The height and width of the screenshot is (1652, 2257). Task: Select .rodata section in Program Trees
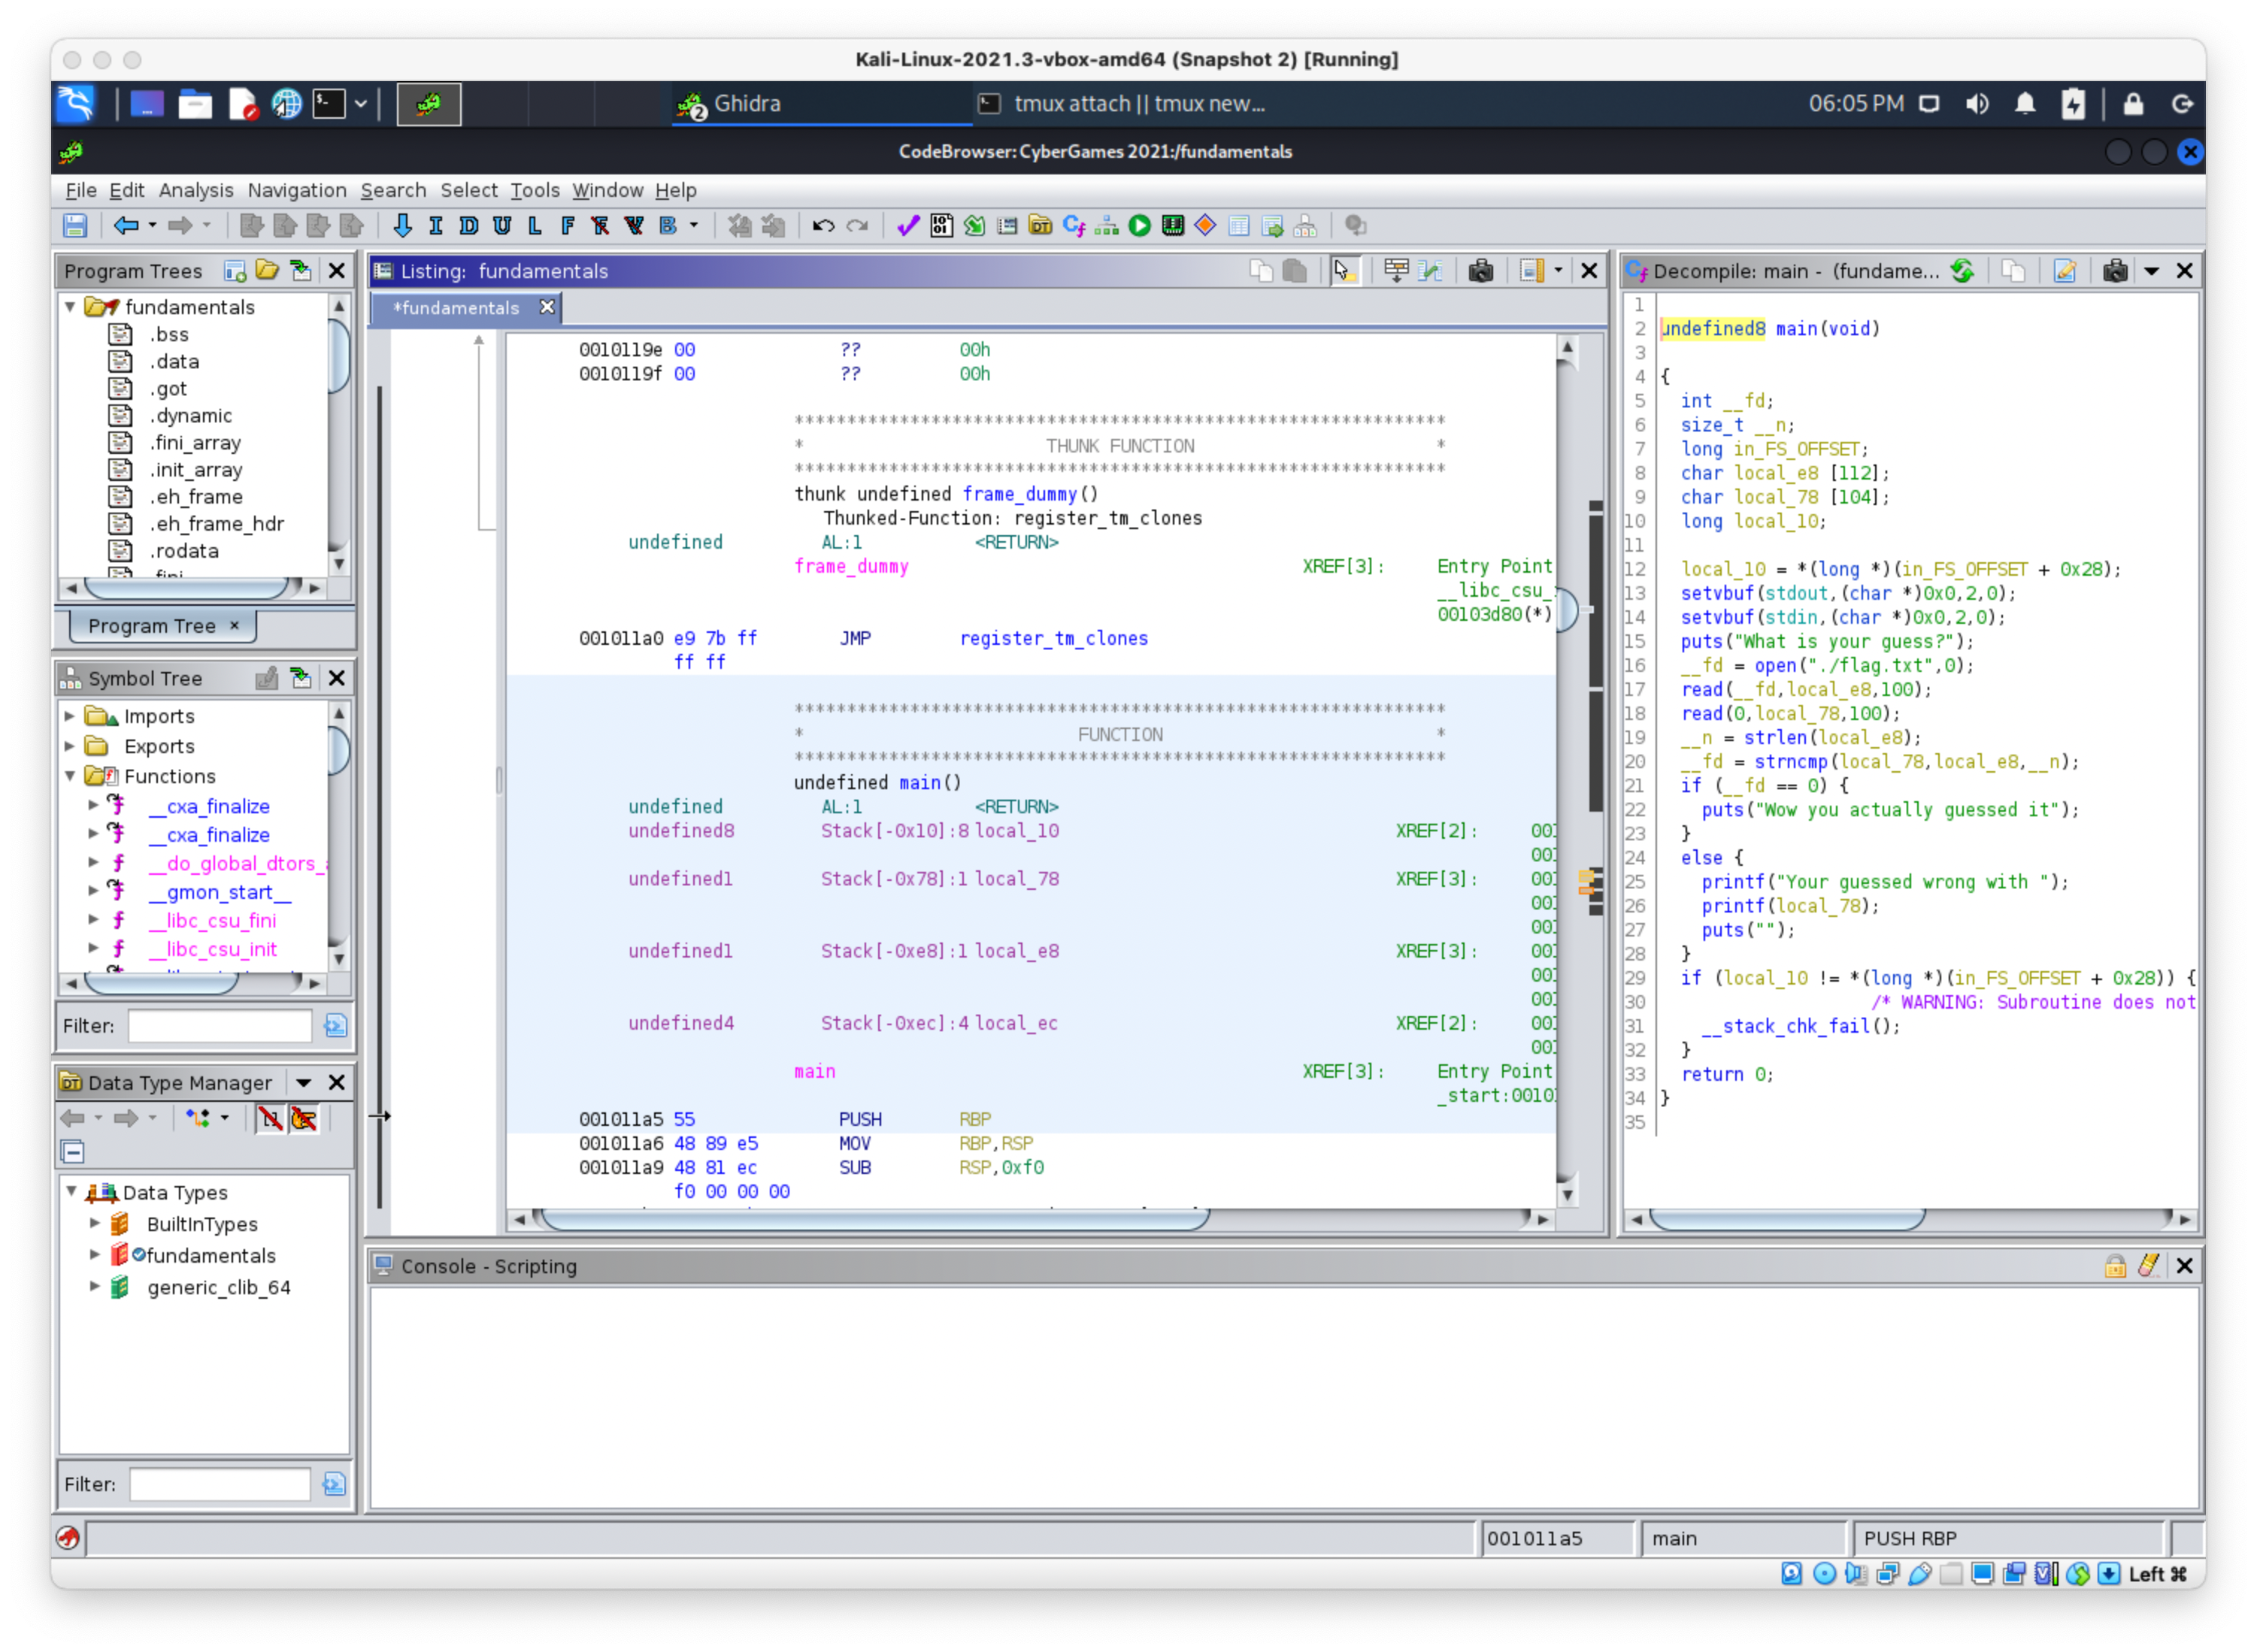(184, 551)
